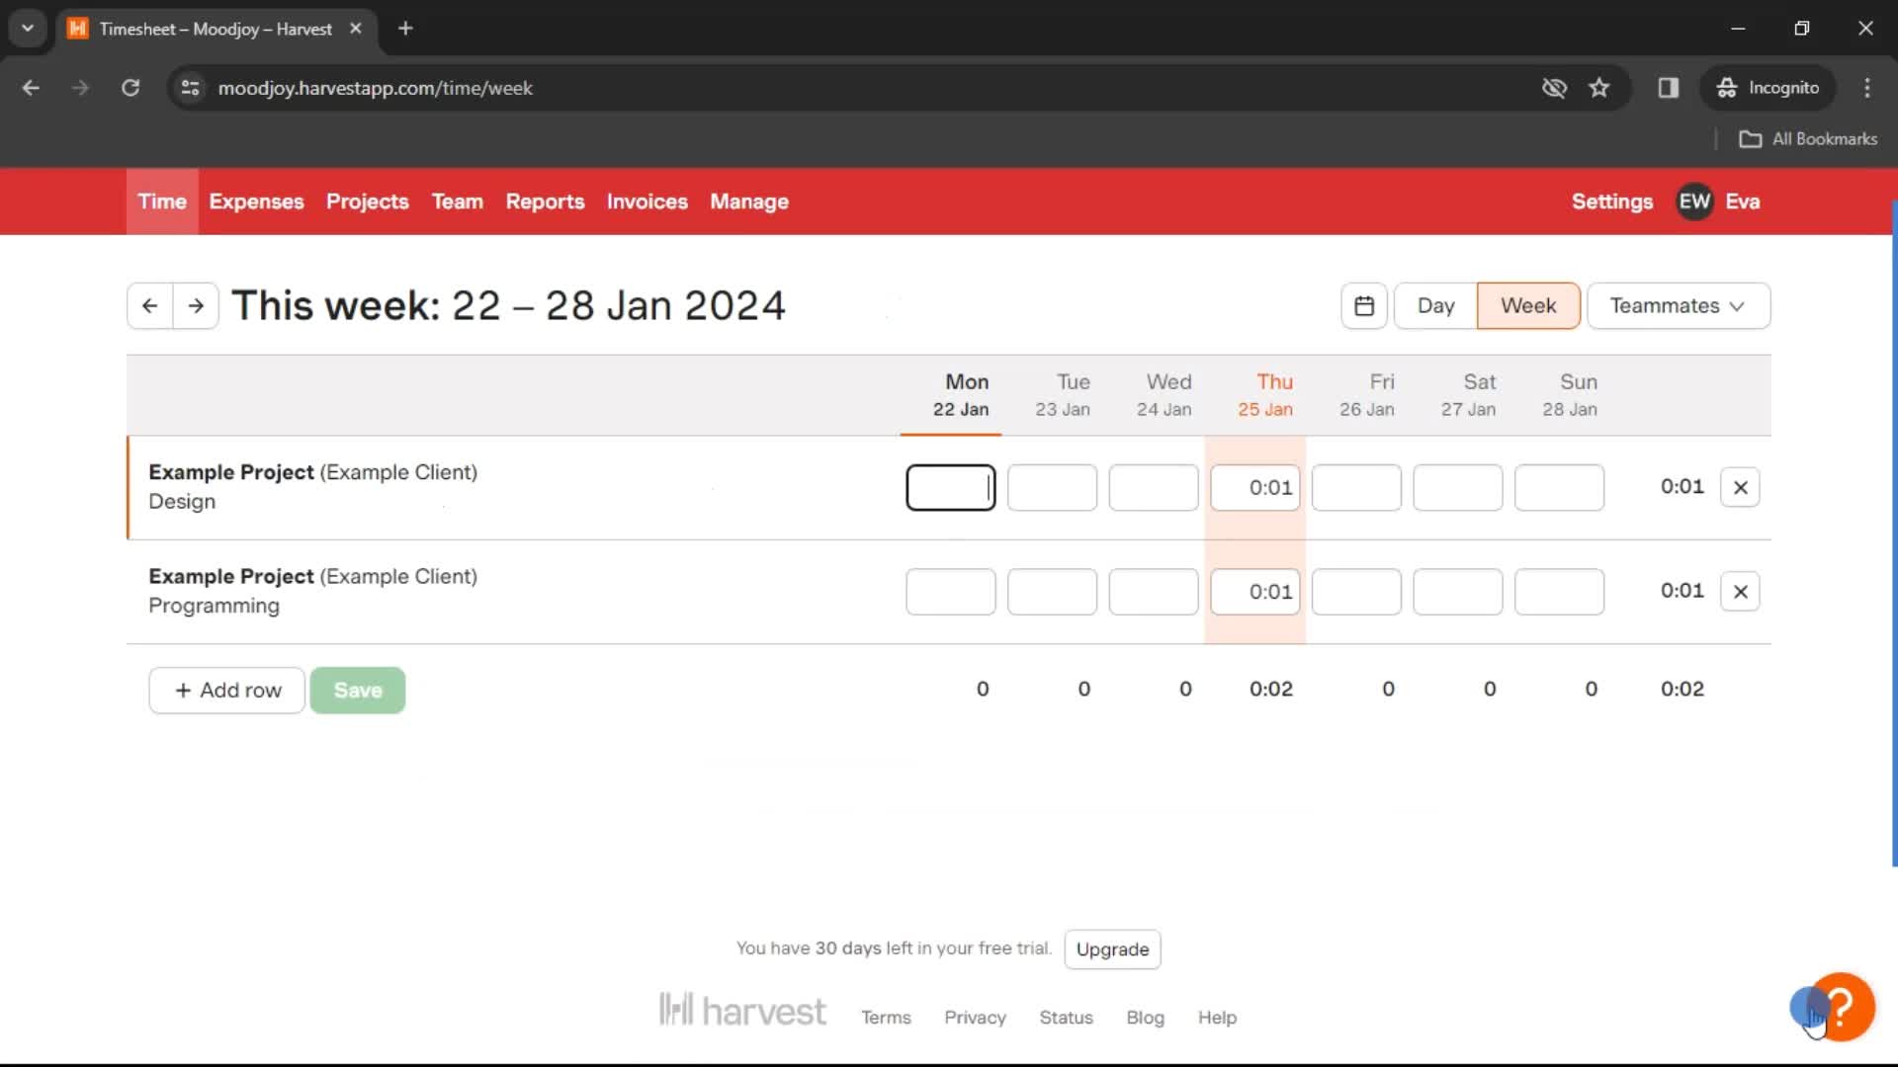Screen dimensions: 1898x1067
Task: Click the Upgrade link in trial notice
Action: pos(1112,948)
